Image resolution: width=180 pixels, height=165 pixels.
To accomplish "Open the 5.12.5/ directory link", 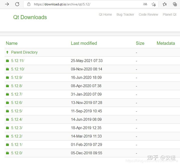I will 17,111.
